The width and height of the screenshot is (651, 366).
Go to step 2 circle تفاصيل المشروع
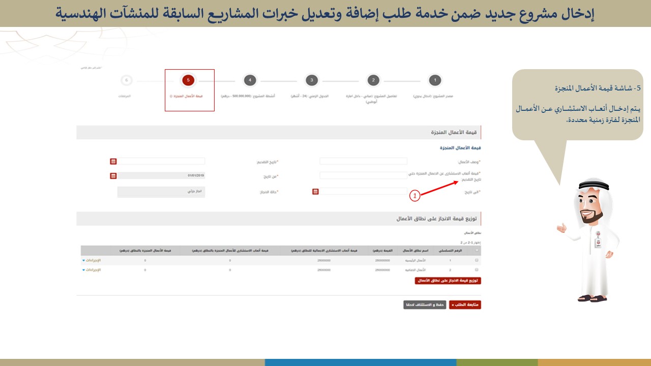[x=373, y=80]
